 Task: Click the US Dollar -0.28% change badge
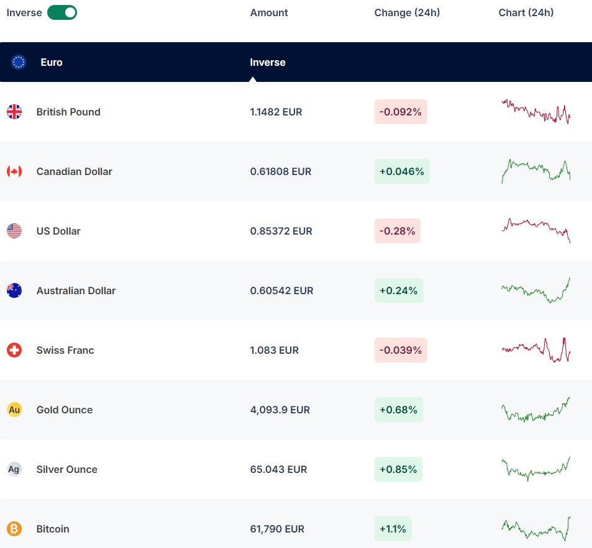tap(398, 231)
